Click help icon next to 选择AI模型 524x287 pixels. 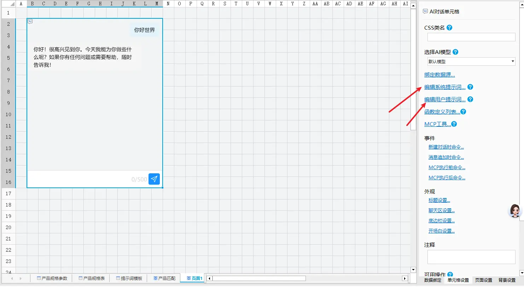click(x=455, y=52)
